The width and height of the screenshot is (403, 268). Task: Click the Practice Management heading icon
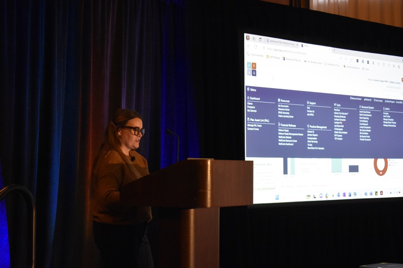[308, 126]
